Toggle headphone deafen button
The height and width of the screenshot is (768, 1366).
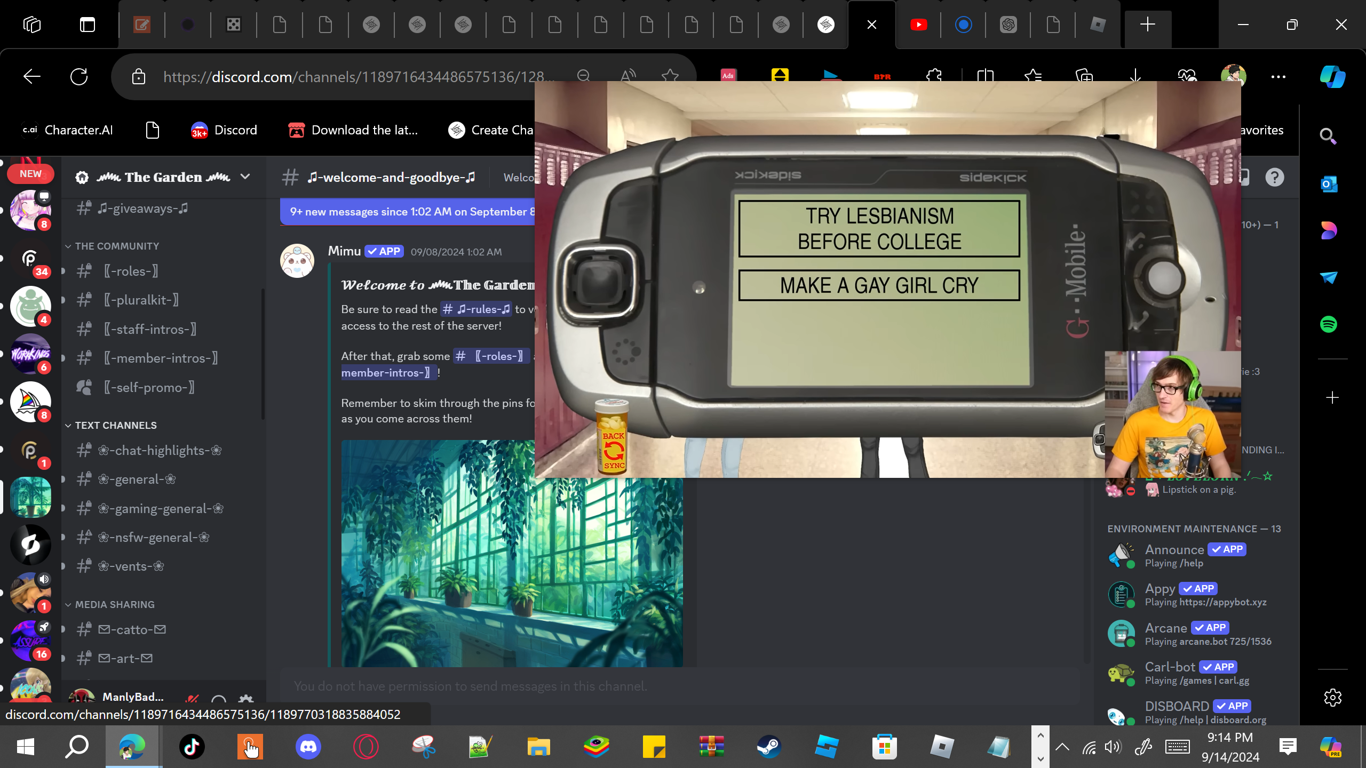219,699
